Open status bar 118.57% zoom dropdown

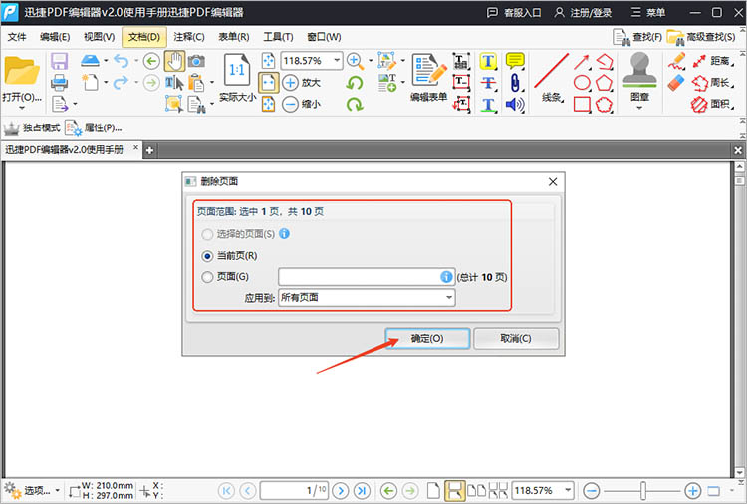click(568, 490)
